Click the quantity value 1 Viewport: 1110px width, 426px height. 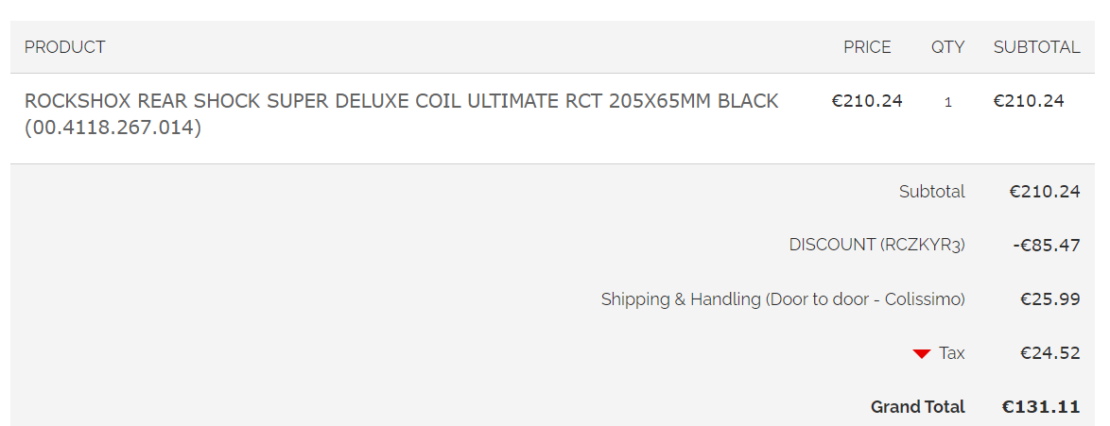(948, 102)
